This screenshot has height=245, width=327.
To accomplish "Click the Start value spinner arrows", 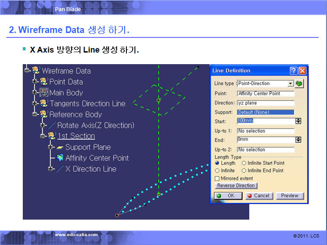I will pos(298,121).
